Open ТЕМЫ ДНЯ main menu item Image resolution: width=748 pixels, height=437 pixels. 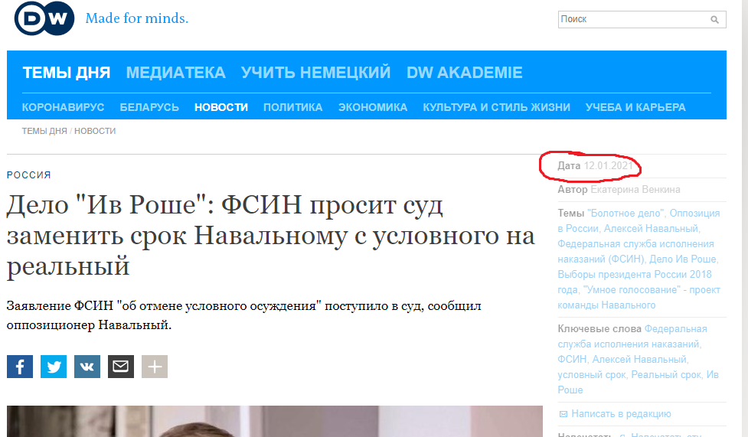click(x=67, y=73)
